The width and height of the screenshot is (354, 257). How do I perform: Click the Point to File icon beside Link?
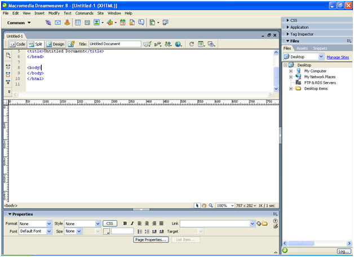(x=259, y=224)
